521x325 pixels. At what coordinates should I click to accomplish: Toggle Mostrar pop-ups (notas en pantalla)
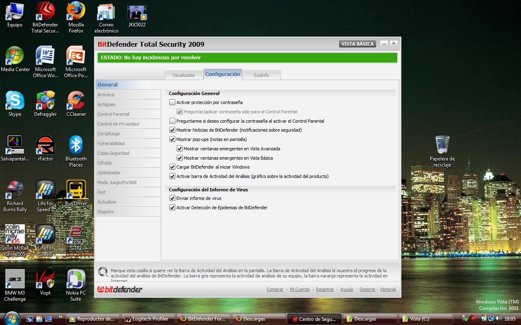click(173, 139)
